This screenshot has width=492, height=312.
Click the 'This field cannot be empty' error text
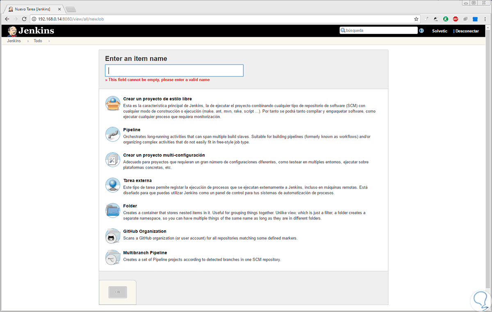tap(157, 80)
